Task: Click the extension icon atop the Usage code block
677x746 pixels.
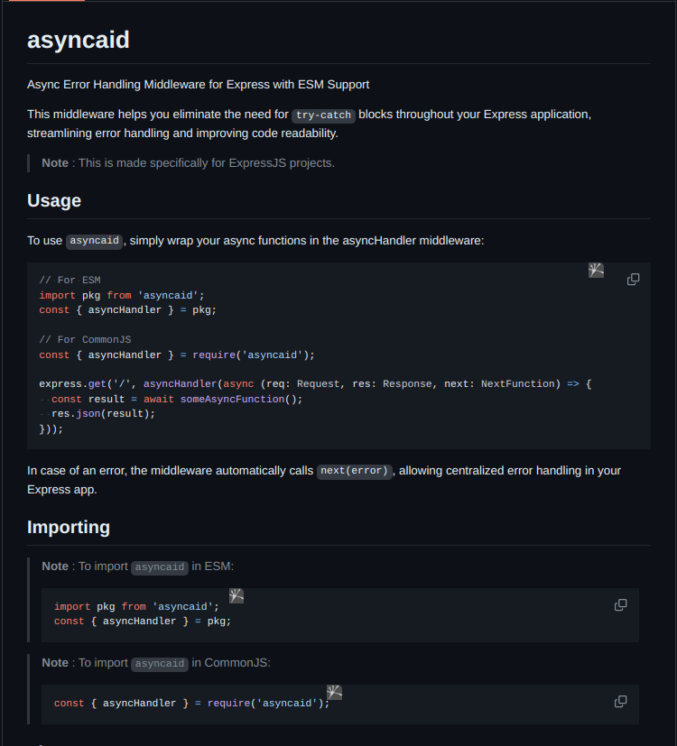Action: [x=596, y=271]
